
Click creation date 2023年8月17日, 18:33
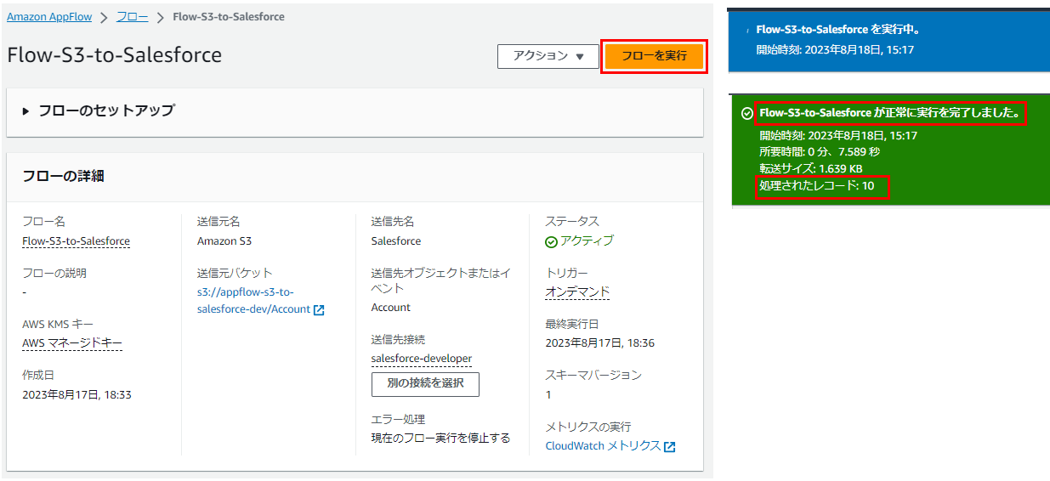pos(77,394)
